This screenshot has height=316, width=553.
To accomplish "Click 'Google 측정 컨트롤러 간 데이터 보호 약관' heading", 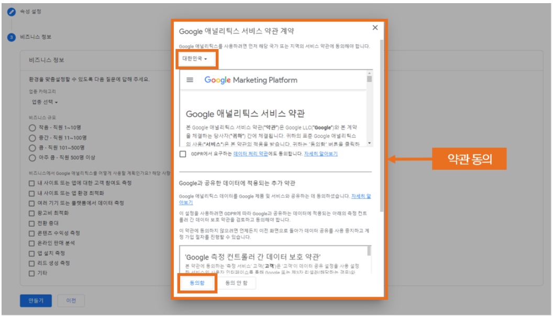I will 253,257.
